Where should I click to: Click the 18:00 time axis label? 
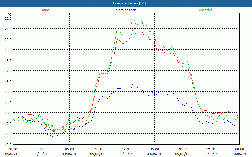tap(183, 149)
